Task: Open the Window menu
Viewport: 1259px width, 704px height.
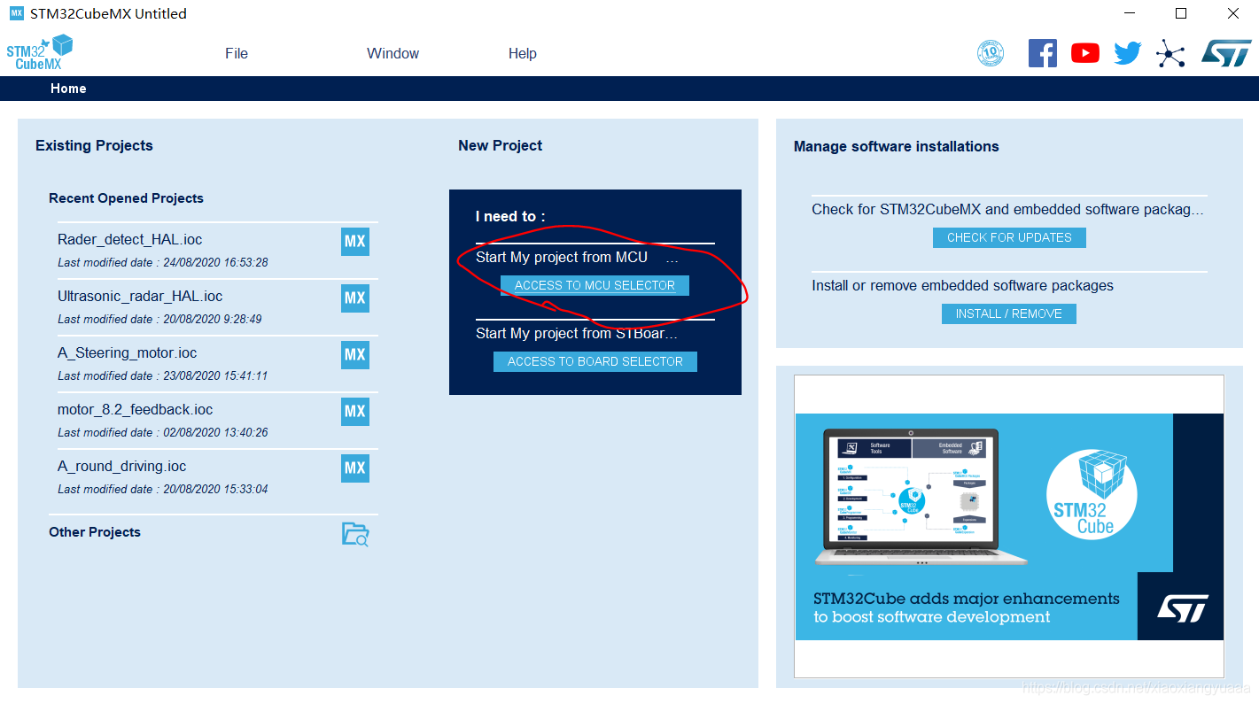Action: pos(393,53)
